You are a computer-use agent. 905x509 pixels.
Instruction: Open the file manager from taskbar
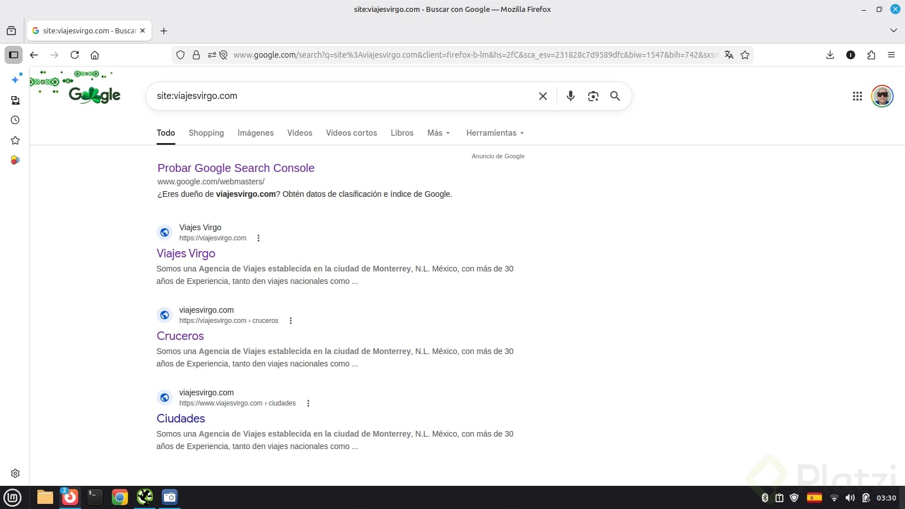pos(45,498)
